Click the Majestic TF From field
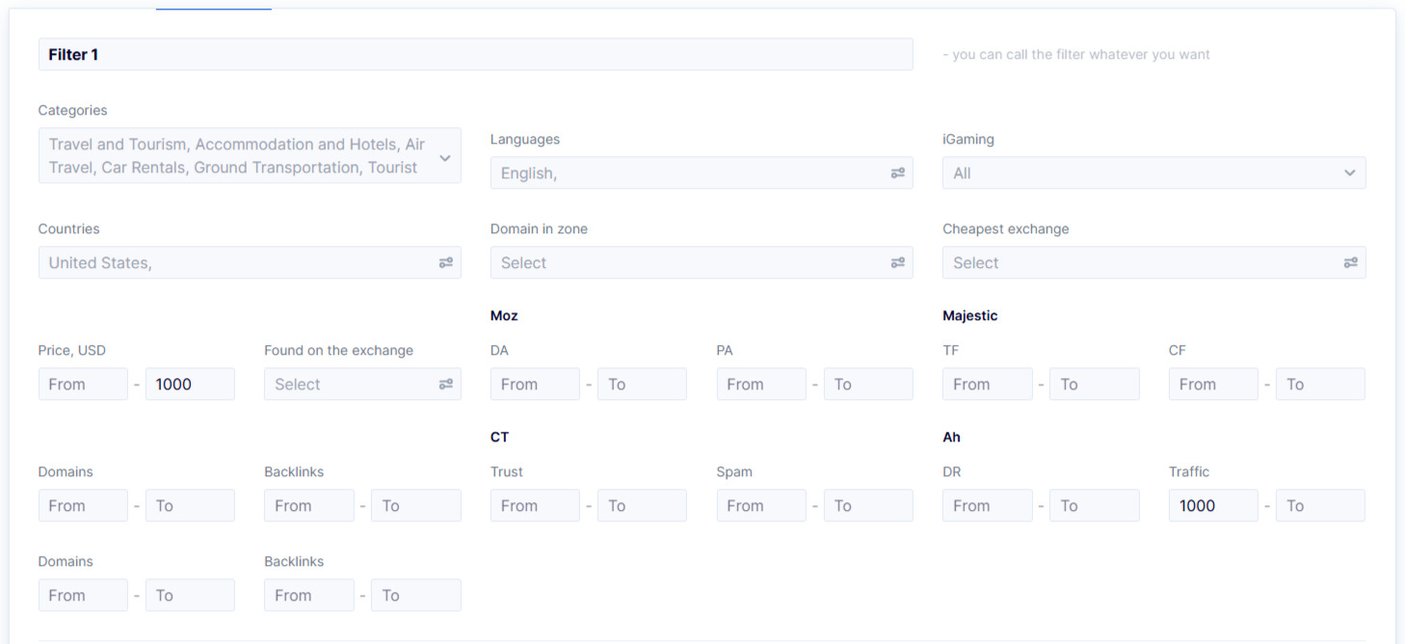This screenshot has height=644, width=1405. click(987, 384)
